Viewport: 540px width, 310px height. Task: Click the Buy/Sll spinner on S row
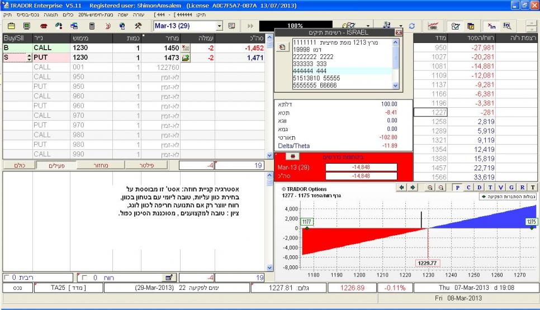click(x=30, y=58)
